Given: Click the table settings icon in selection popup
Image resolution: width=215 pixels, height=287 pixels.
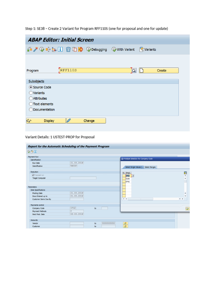Looking at the screenshot, I should [x=185, y=173].
